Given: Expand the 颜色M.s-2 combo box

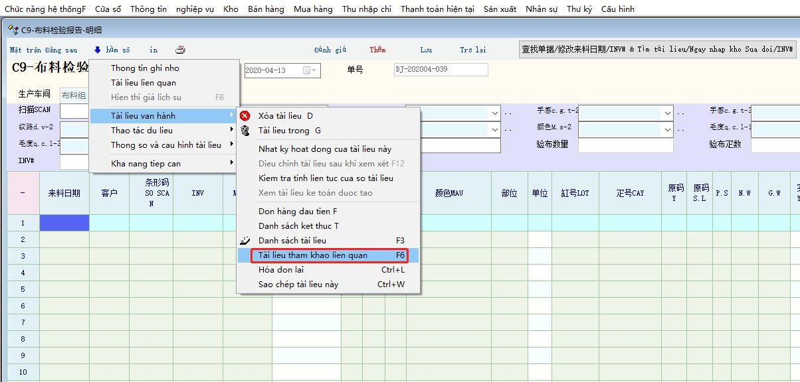Looking at the screenshot, I should tap(668, 129).
